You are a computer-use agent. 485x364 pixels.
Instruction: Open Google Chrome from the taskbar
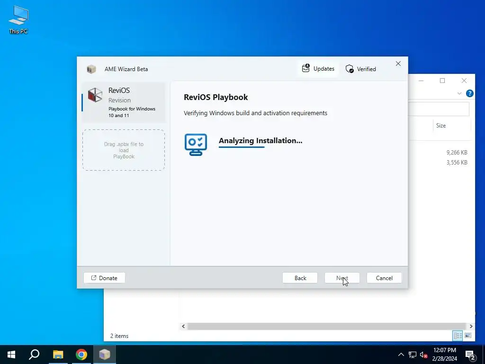[81, 355]
